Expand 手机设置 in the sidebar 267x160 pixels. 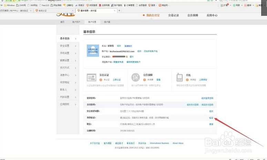(68, 53)
